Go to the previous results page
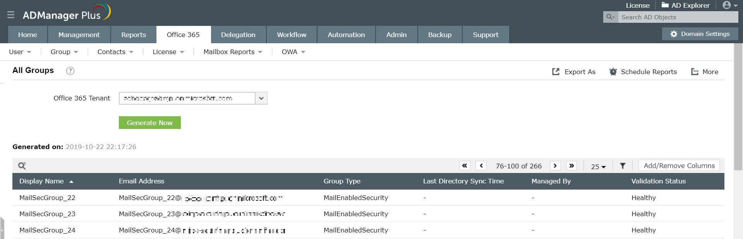Viewport: 743px width, 239px height. [481, 166]
